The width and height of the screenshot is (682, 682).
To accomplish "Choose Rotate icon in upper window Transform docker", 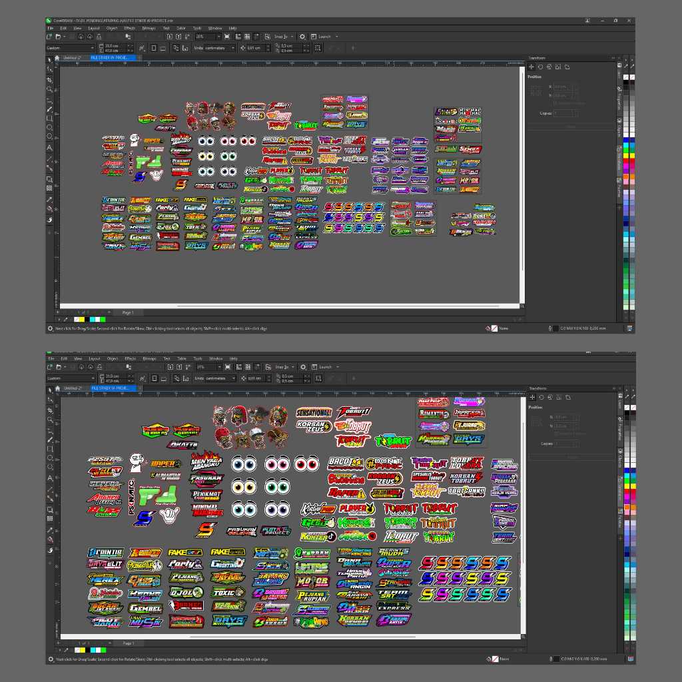I will pyautogui.click(x=540, y=67).
